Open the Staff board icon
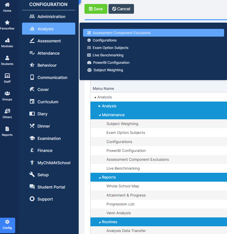 (x=7, y=76)
